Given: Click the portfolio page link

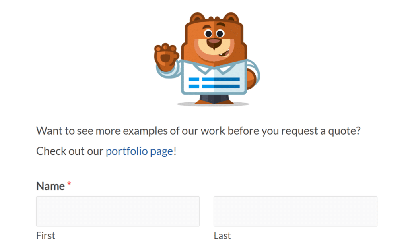Looking at the screenshot, I should tap(139, 151).
